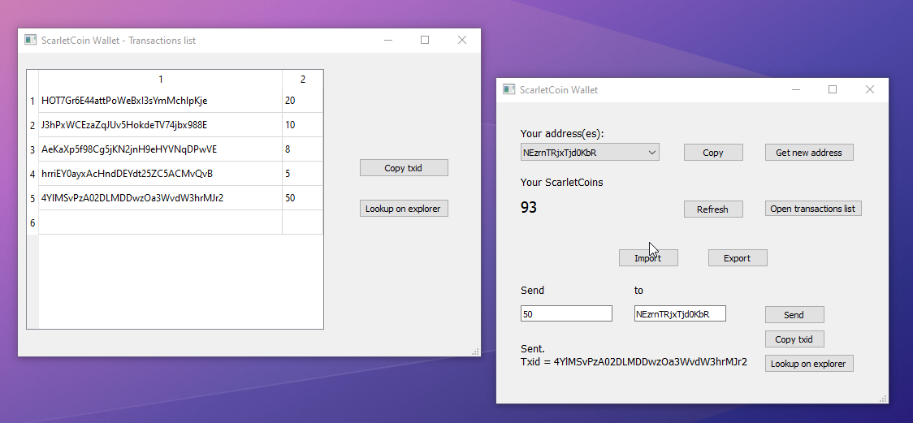The width and height of the screenshot is (913, 423).
Task: Click column header 2 in the transactions table
Action: 302,80
